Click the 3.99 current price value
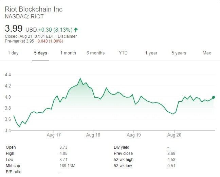This screenshot has height=177, width=220. point(14,28)
